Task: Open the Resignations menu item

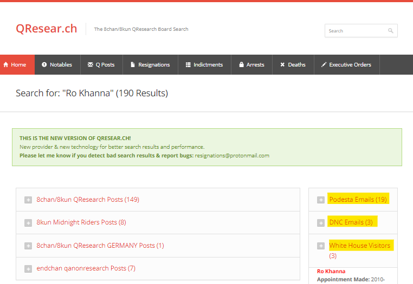Action: click(150, 65)
